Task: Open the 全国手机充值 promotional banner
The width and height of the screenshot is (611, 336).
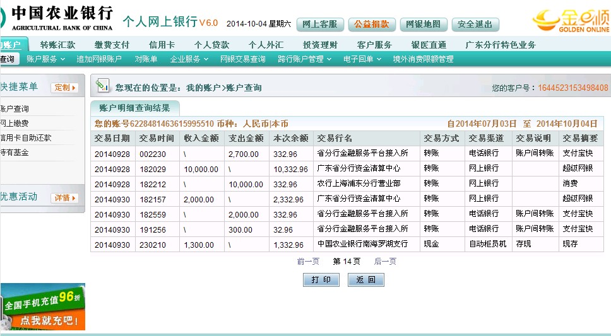Action: 42,306
